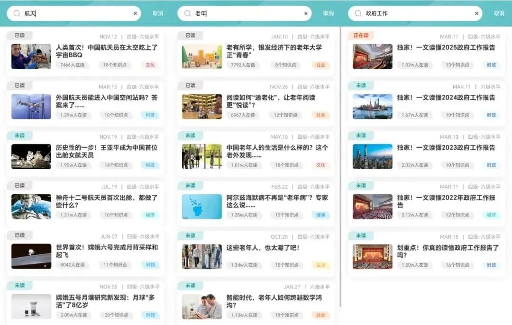The height and width of the screenshot is (325, 512).
Task: Click 6067人在读 reader count
Action: (x=243, y=115)
